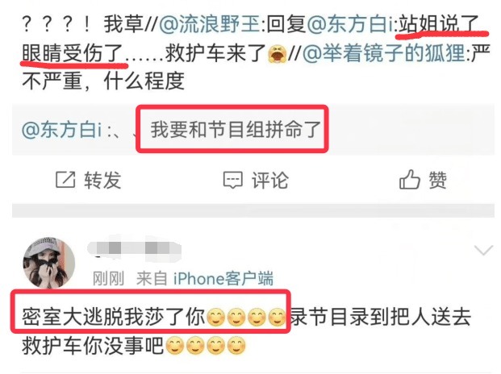Click last smiley emoji after 你没事吧
The height and width of the screenshot is (374, 501).
click(236, 345)
